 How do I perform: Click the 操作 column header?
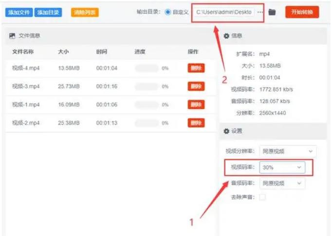point(193,52)
